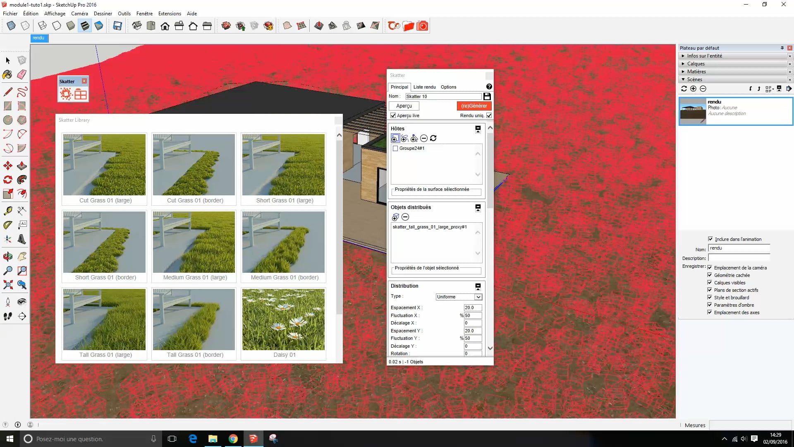Click the Skatter Library scroll-up arrow
This screenshot has height=447, width=794.
coord(339,135)
